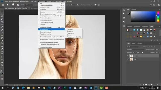Screen dimensions: 161x90
Task: Select the Move tool
Action: 2,11
